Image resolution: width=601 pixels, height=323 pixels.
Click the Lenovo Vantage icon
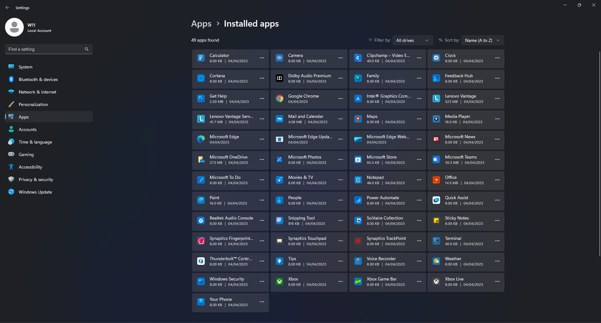click(x=436, y=98)
